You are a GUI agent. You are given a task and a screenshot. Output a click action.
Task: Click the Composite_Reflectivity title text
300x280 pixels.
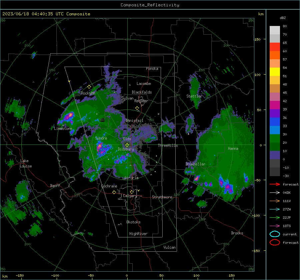pyautogui.click(x=150, y=5)
